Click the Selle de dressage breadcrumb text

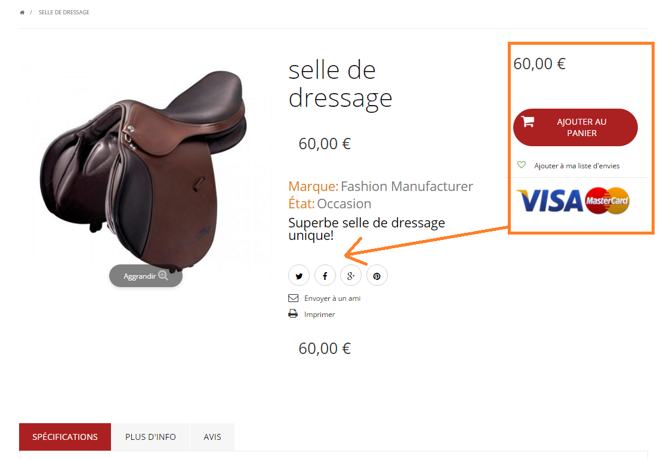[x=64, y=13]
